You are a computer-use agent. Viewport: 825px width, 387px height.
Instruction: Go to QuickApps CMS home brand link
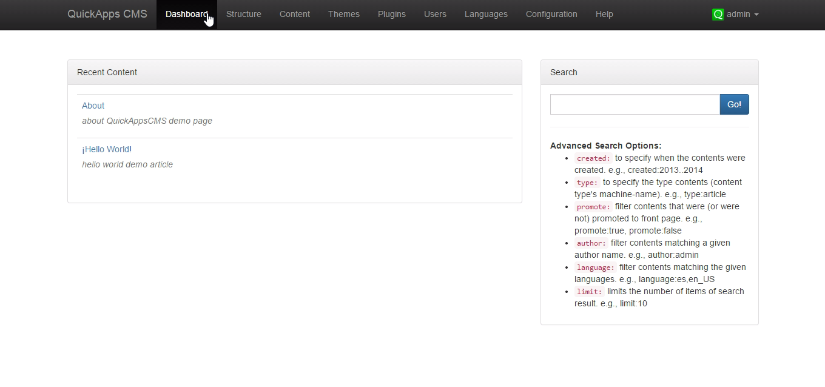107,14
